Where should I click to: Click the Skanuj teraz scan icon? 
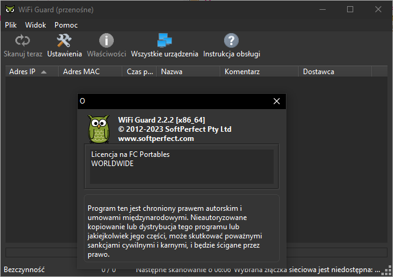click(x=23, y=40)
